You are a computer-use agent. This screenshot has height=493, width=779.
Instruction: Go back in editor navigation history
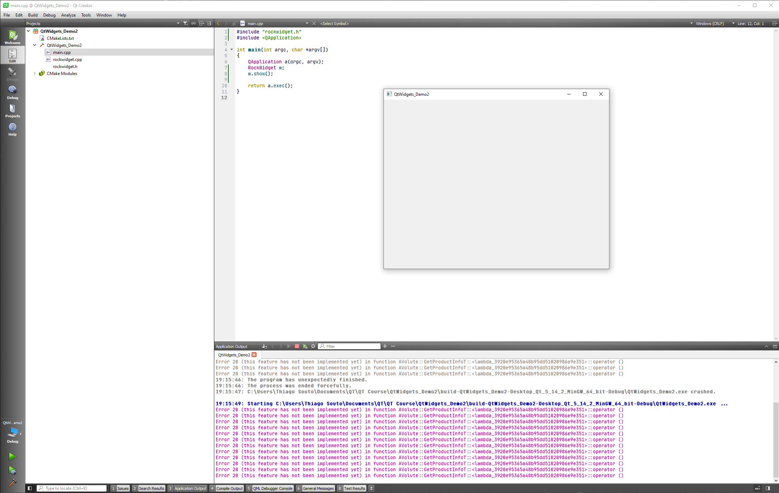click(x=218, y=24)
